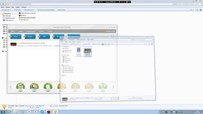The image size is (203, 114).
Task: Click the Видео add button in Freemake
Action: [x=16, y=37]
